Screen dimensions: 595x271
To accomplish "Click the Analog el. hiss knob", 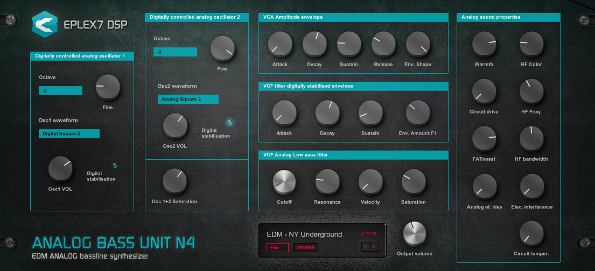I will 485,187.
